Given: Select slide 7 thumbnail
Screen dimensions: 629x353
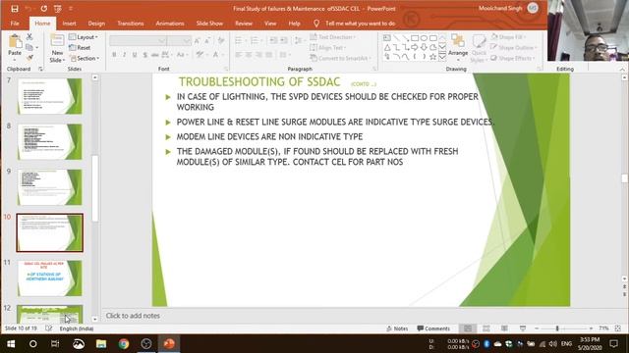Looking at the screenshot, I should (x=50, y=96).
